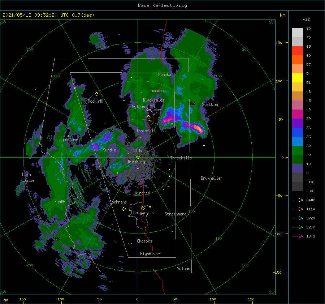325x304 pixels.
Task: Click the Okotoks label
Action: [x=144, y=241]
